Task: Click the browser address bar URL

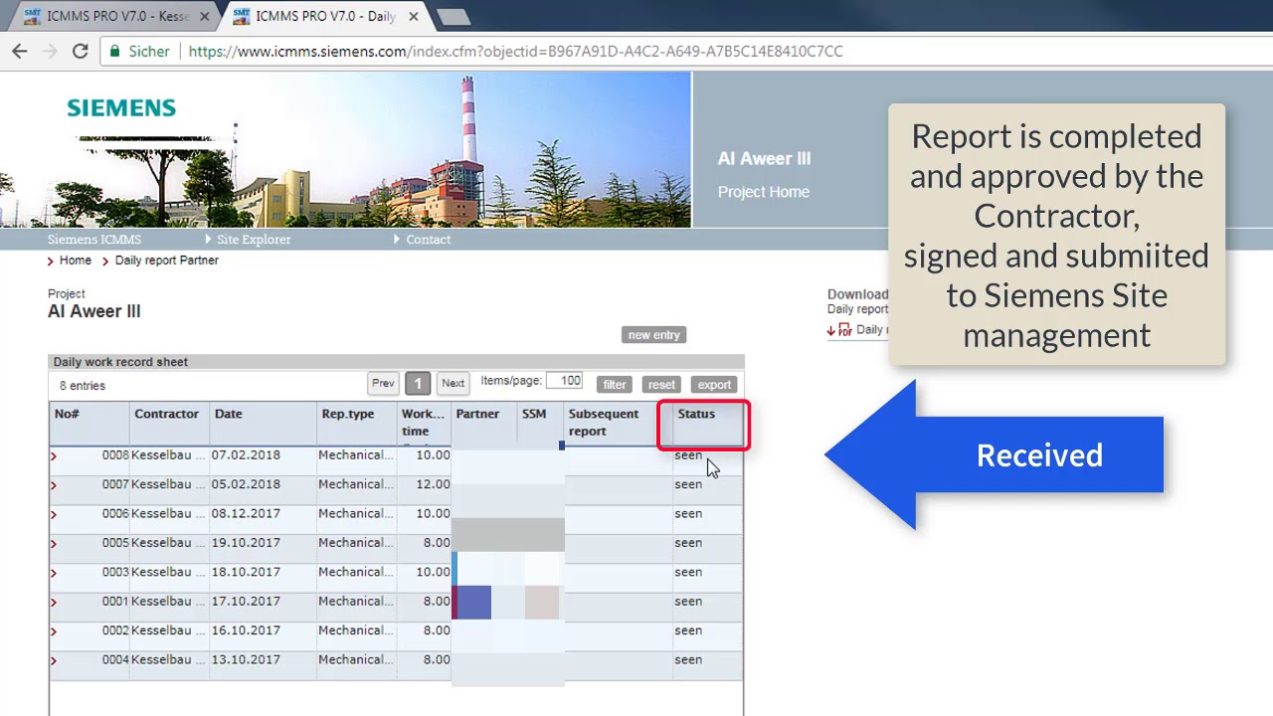Action: 515,52
